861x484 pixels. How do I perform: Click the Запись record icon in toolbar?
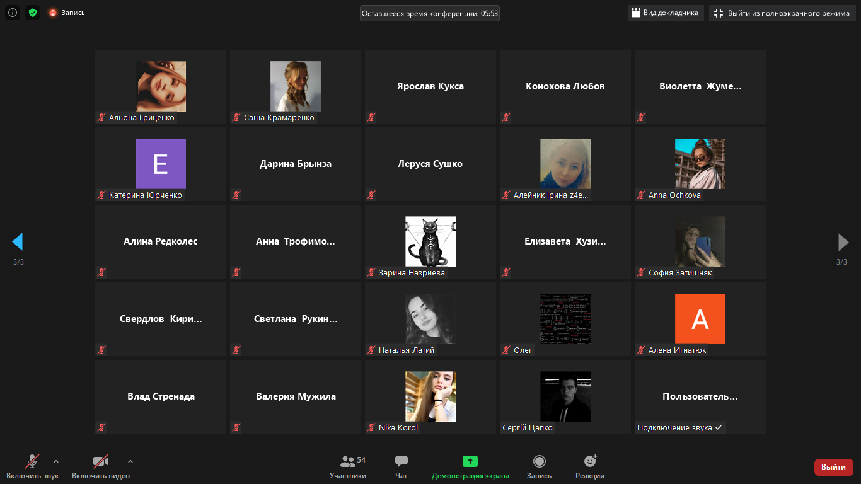[539, 467]
